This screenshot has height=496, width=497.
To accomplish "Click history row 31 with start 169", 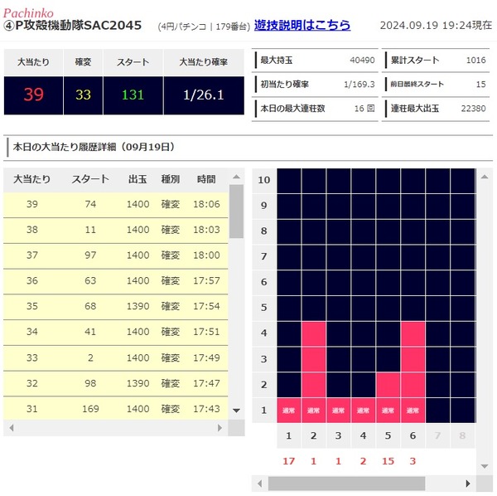I will click(116, 408).
